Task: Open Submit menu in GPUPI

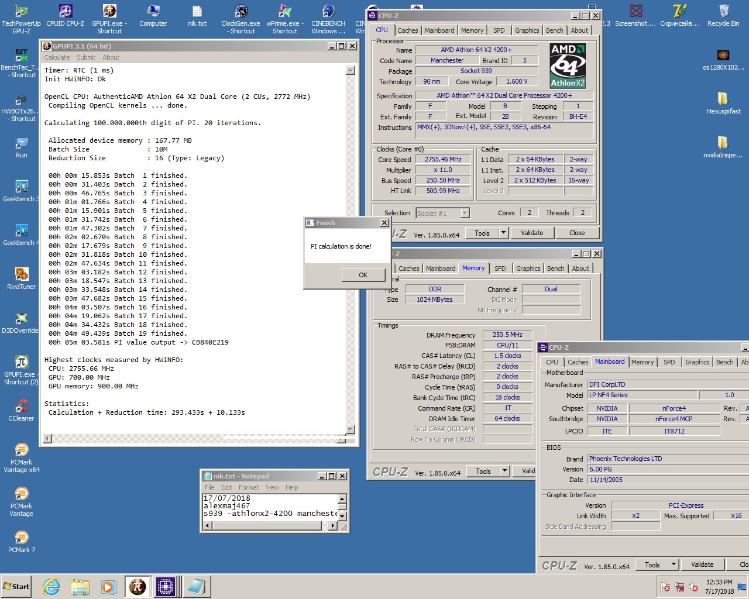Action: [x=86, y=57]
